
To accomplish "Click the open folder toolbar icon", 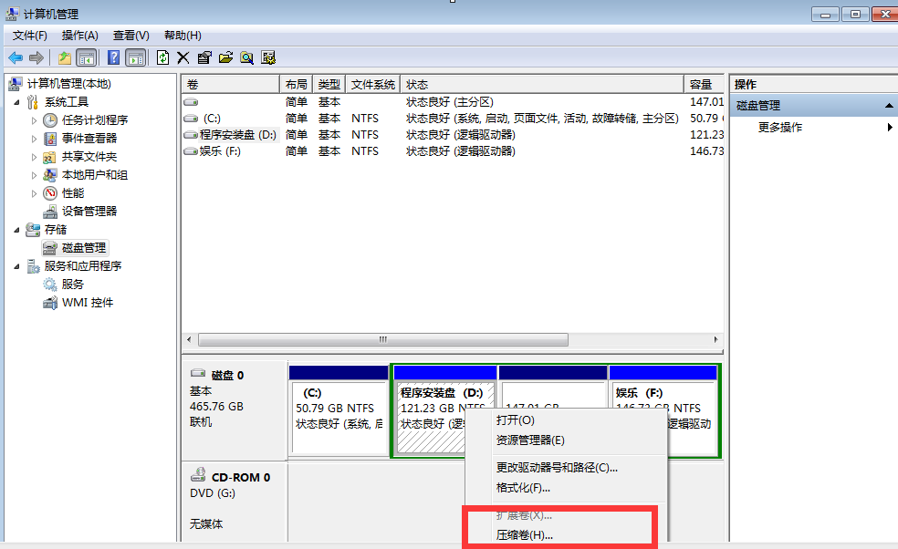I will (x=225, y=57).
